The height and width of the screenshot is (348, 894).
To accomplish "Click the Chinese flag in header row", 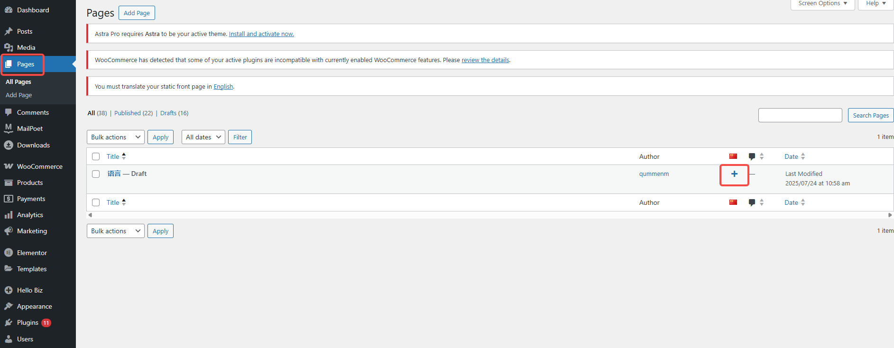I will click(733, 156).
